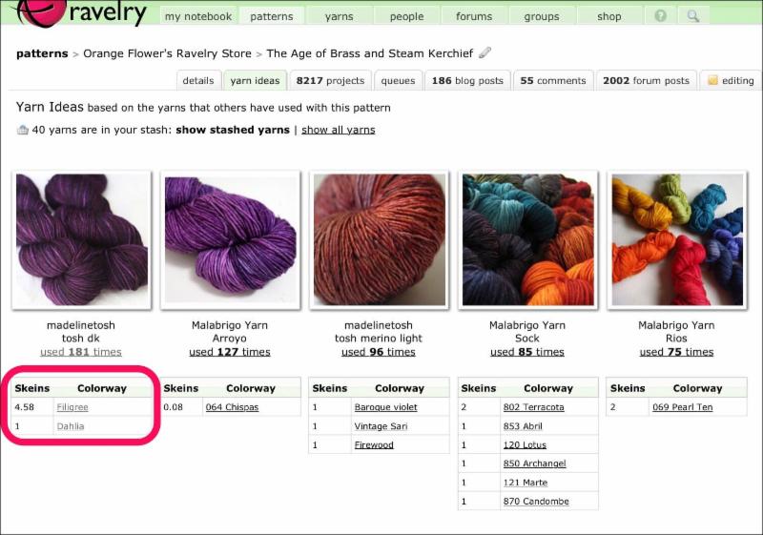This screenshot has height=535, width=763.
Task: Open my notebook in top navigation
Action: [x=198, y=16]
